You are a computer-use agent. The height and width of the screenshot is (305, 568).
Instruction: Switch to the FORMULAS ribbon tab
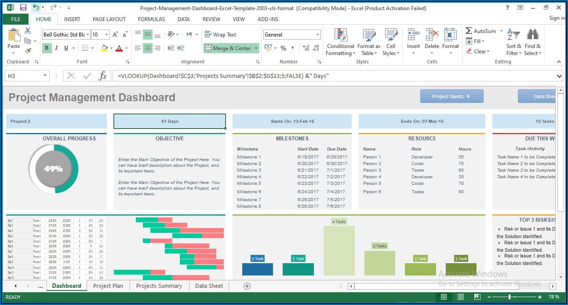click(x=151, y=19)
